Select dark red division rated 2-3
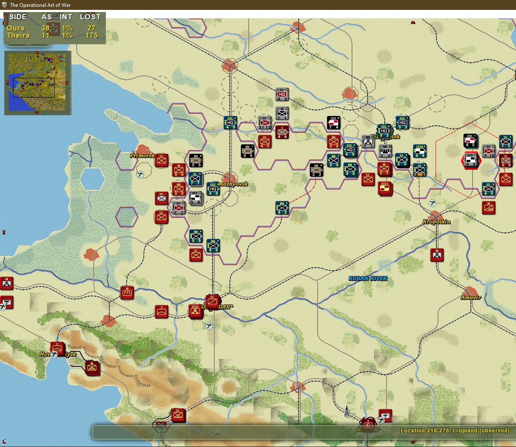This screenshot has width=516, height=447. [506, 160]
